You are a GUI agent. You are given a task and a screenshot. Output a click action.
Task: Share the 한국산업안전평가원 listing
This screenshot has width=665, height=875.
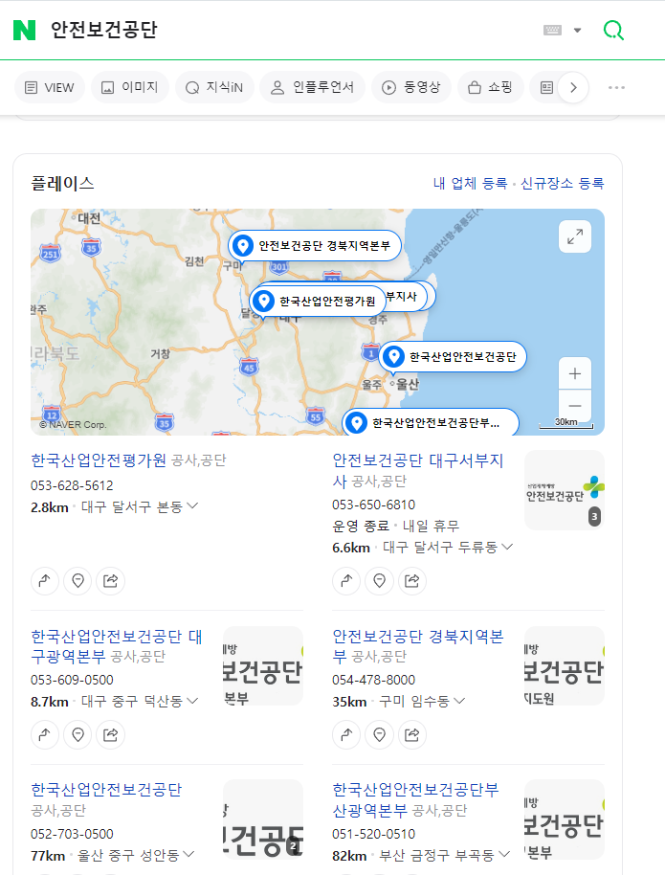(x=110, y=581)
